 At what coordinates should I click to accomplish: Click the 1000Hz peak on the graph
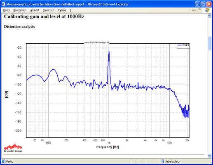point(109,52)
